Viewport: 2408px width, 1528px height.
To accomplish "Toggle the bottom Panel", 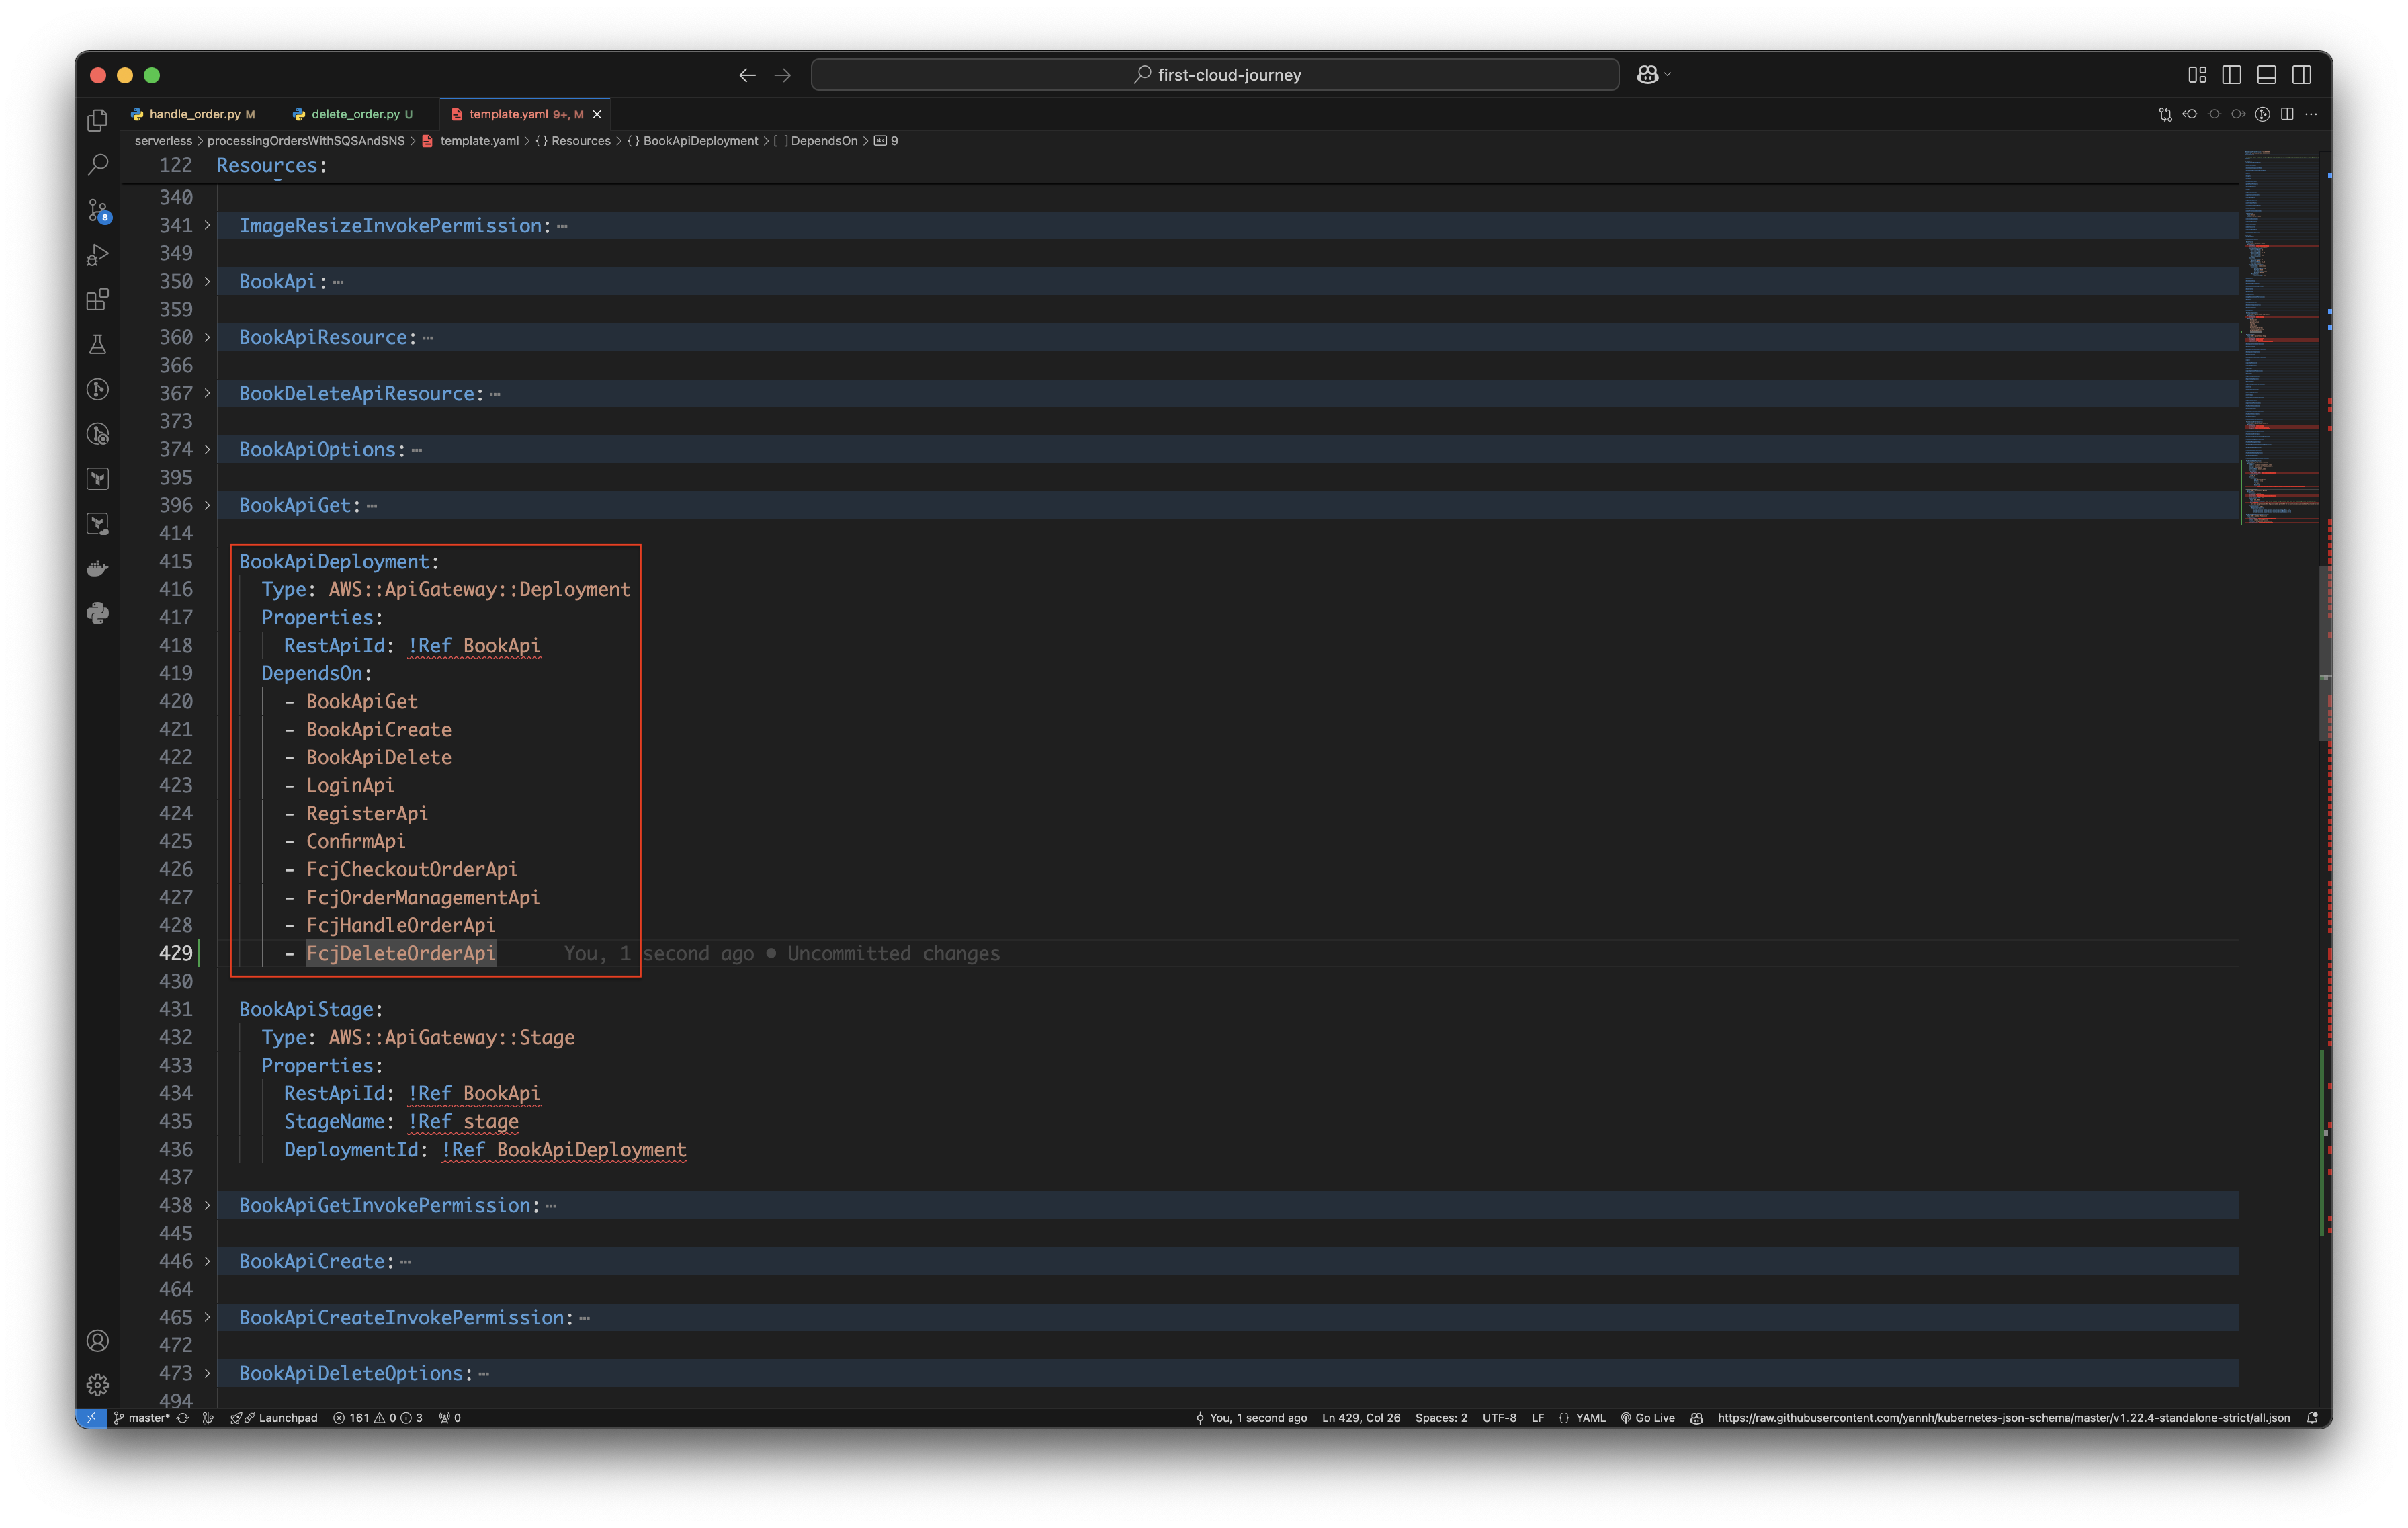I will (x=2267, y=75).
